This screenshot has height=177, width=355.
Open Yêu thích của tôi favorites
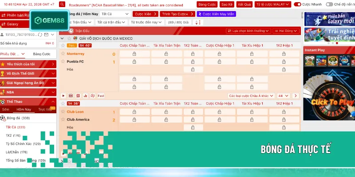28,64
